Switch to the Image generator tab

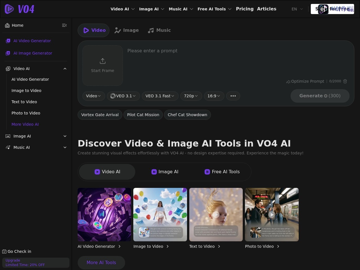click(x=127, y=30)
